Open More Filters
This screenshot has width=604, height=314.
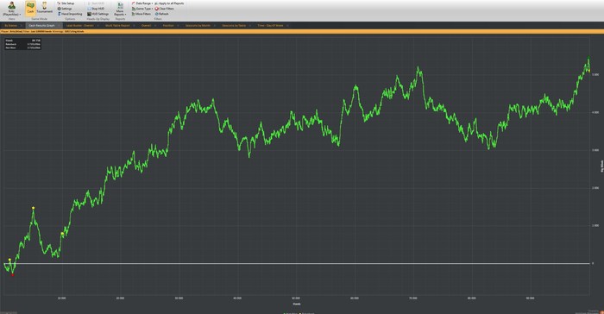click(141, 14)
